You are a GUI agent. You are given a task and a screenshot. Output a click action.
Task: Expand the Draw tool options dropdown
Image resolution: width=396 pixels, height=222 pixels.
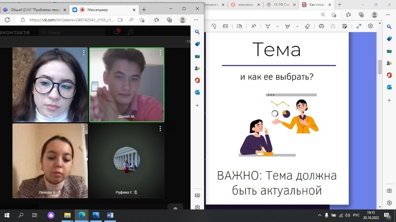pyautogui.click(x=277, y=26)
